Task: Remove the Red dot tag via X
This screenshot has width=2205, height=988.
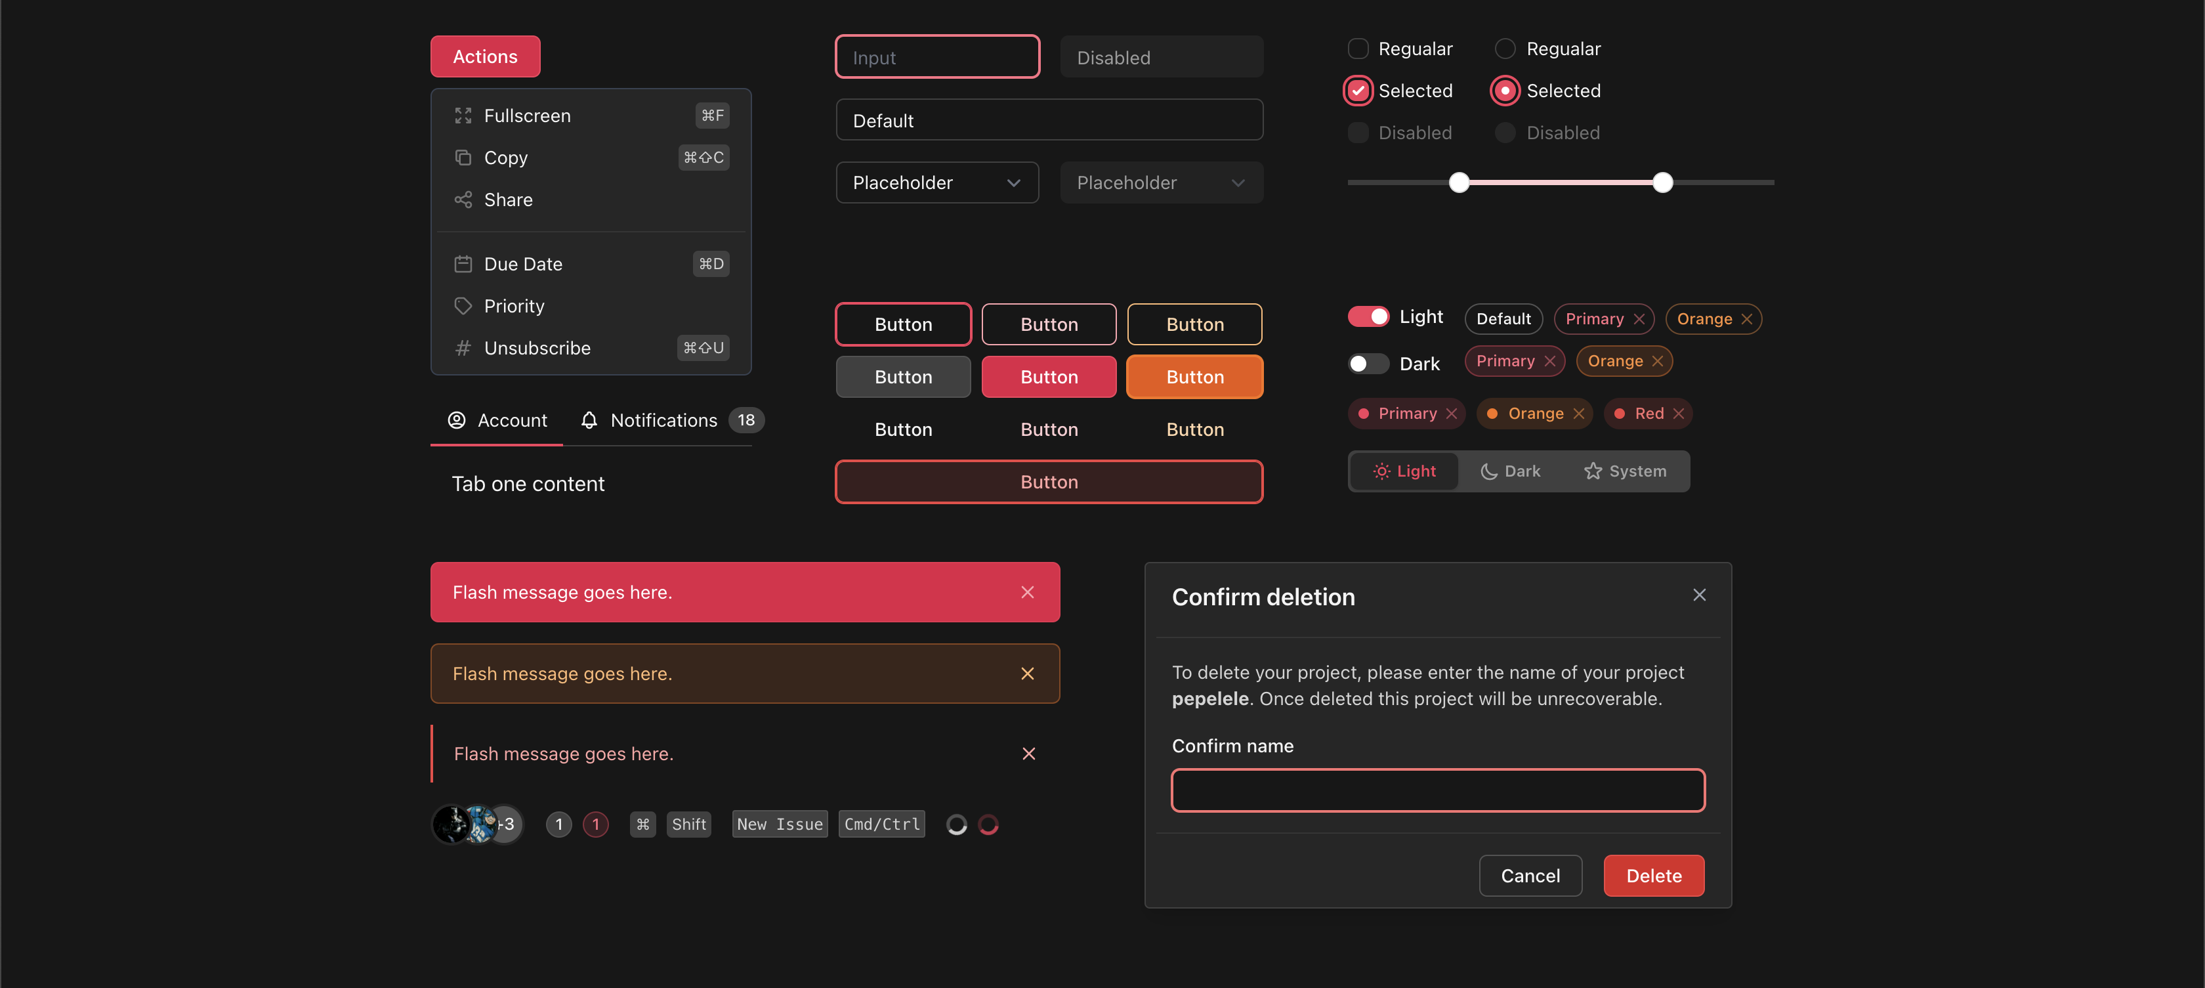Action: point(1679,414)
